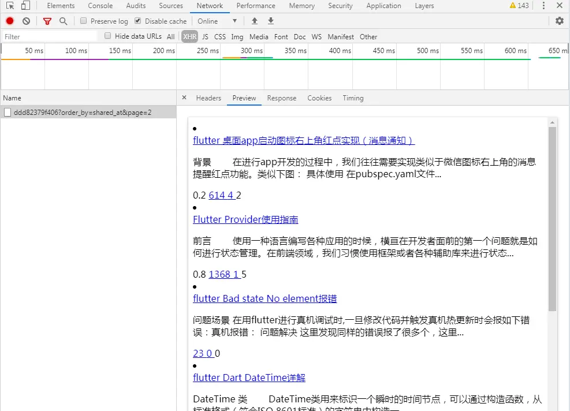570x411 pixels.
Task: Click the 300 ms timeline overview marker
Action: pyautogui.click(x=252, y=51)
